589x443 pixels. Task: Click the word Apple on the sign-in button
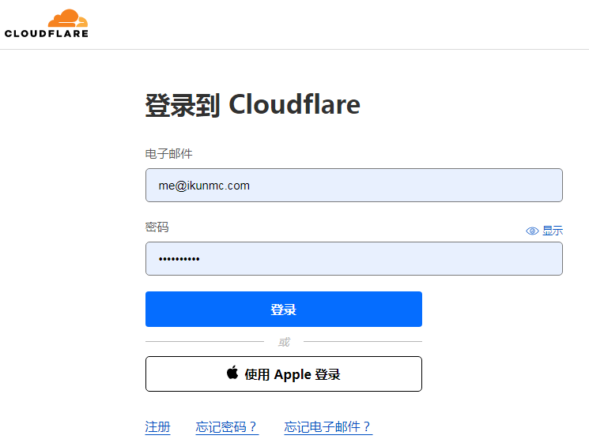[293, 374]
